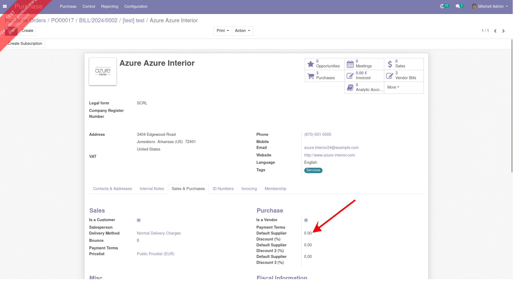Viewport: 516px width, 281px height.
Task: Expand the More stat buttons dropdown
Action: [x=393, y=87]
